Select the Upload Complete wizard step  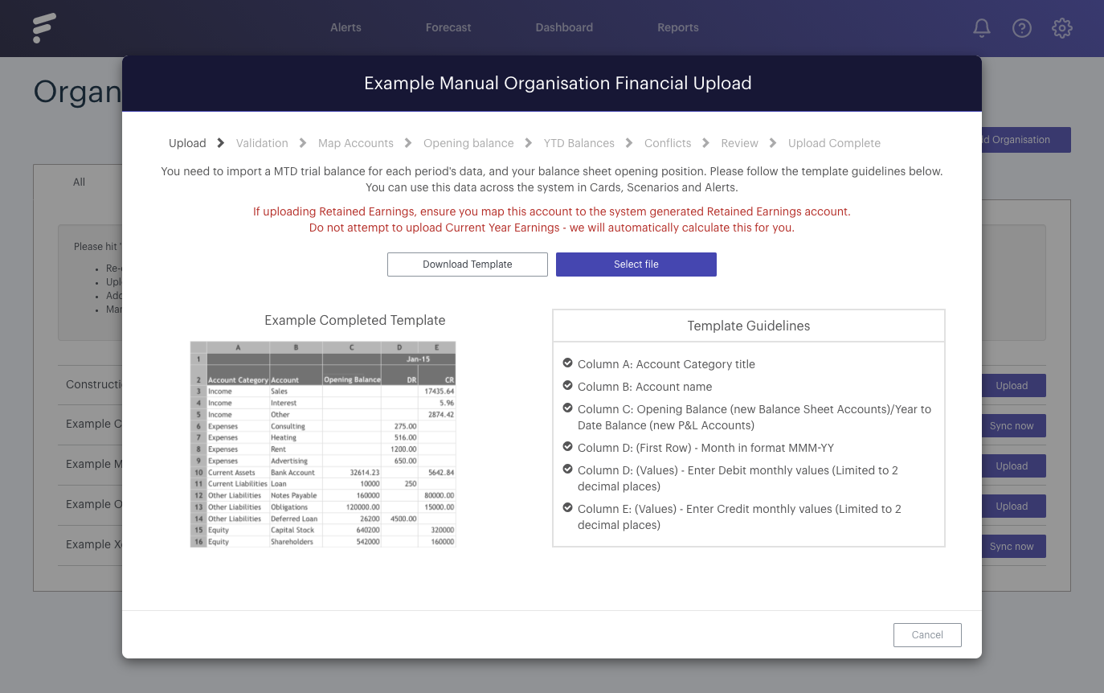coord(834,143)
